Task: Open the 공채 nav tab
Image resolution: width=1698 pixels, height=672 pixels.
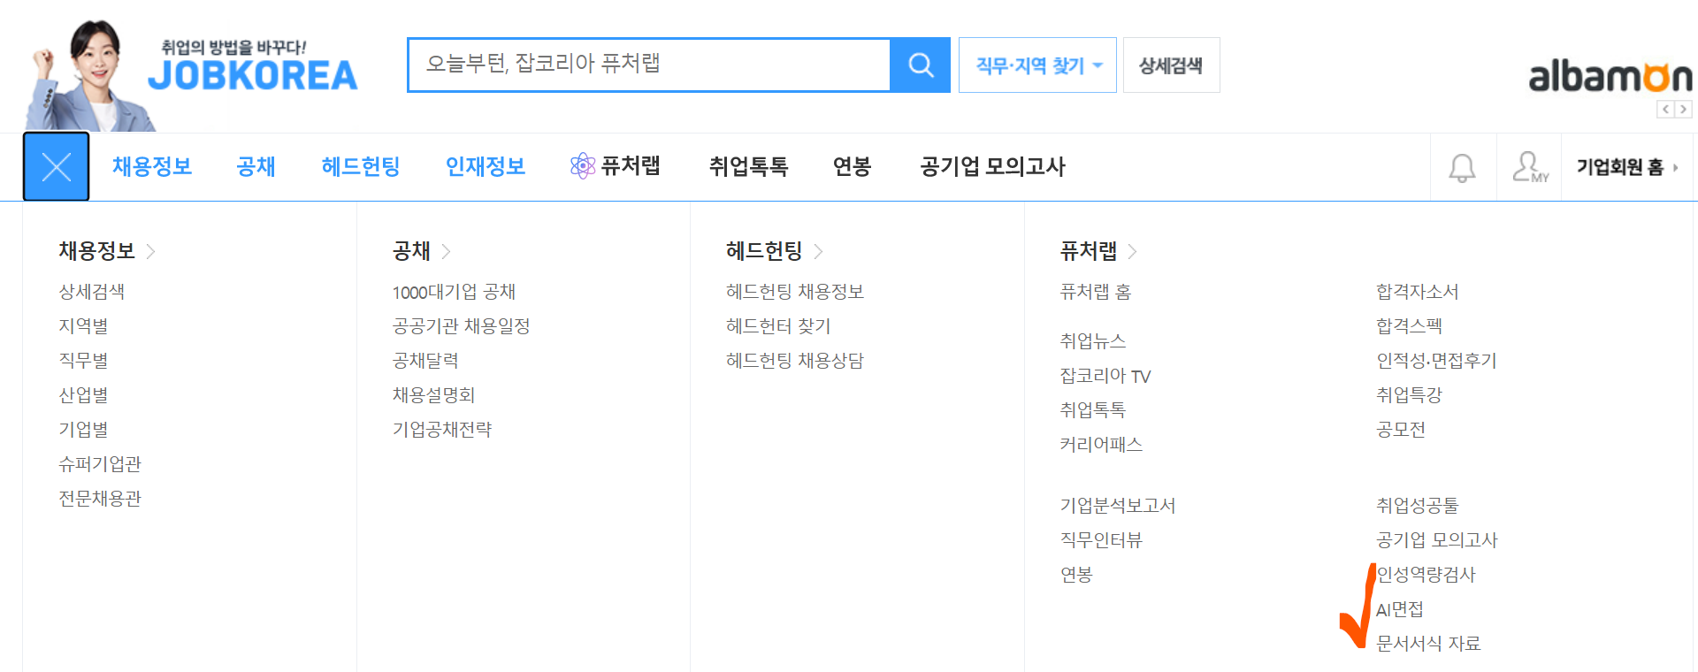Action: point(256,166)
